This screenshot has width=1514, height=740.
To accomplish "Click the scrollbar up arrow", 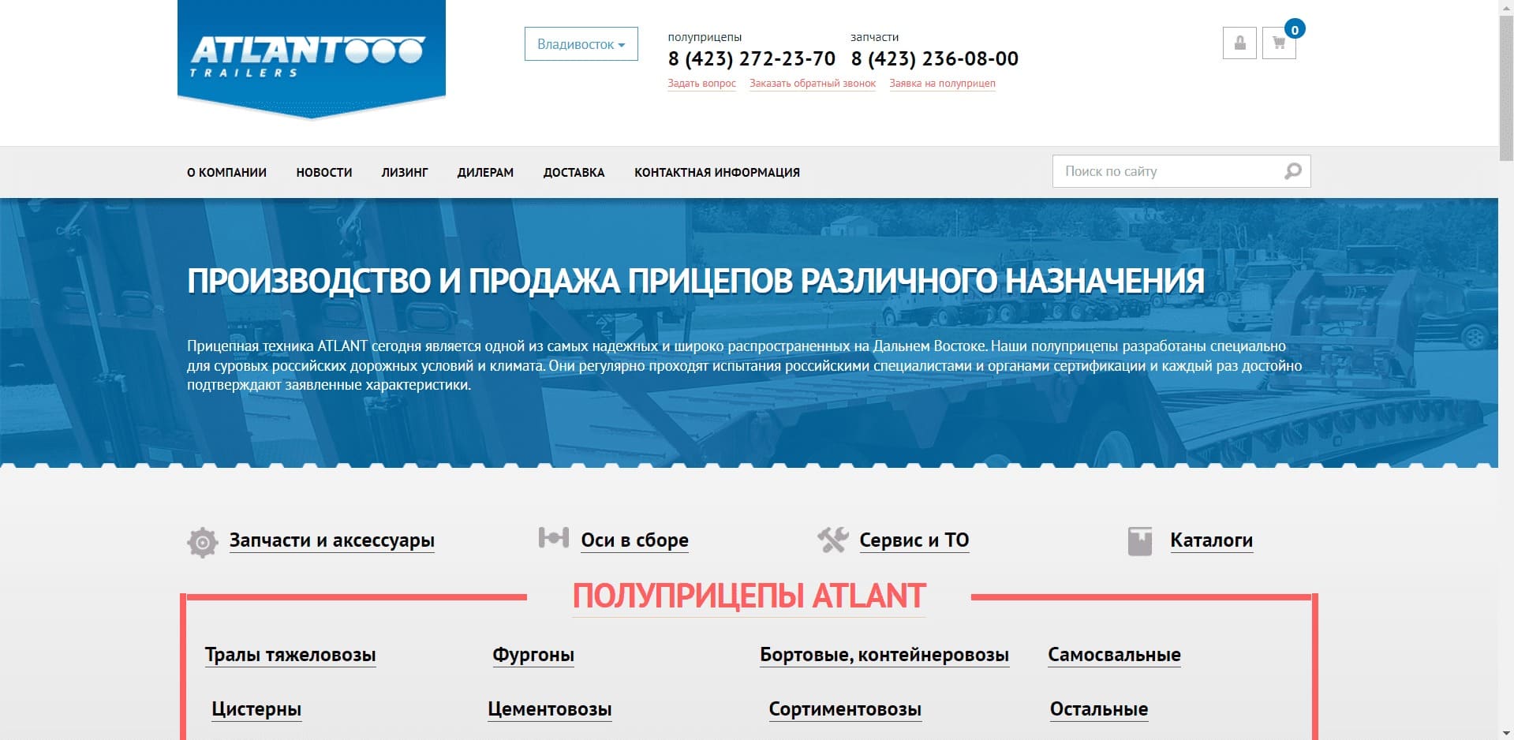I will coord(1506,6).
